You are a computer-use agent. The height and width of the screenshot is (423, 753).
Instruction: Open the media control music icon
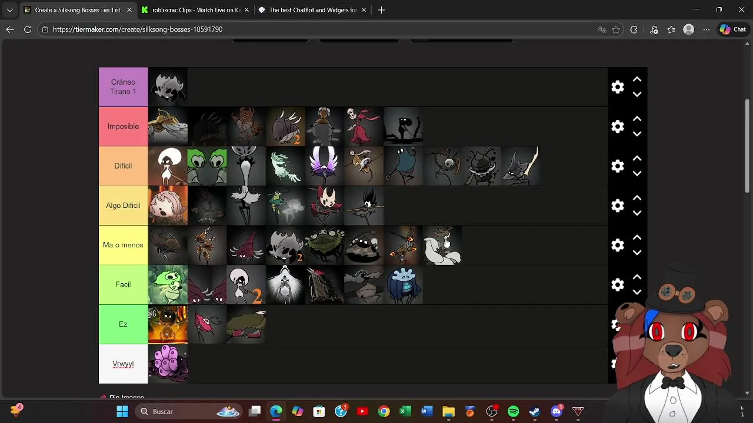(x=654, y=29)
